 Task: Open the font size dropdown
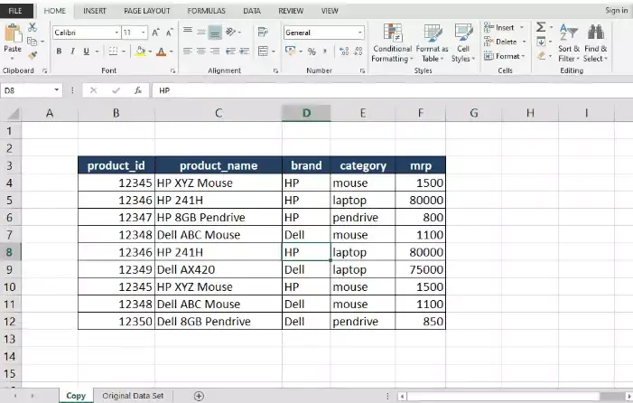(144, 33)
